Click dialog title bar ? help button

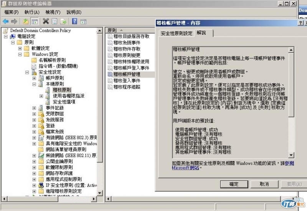coord(300,23)
